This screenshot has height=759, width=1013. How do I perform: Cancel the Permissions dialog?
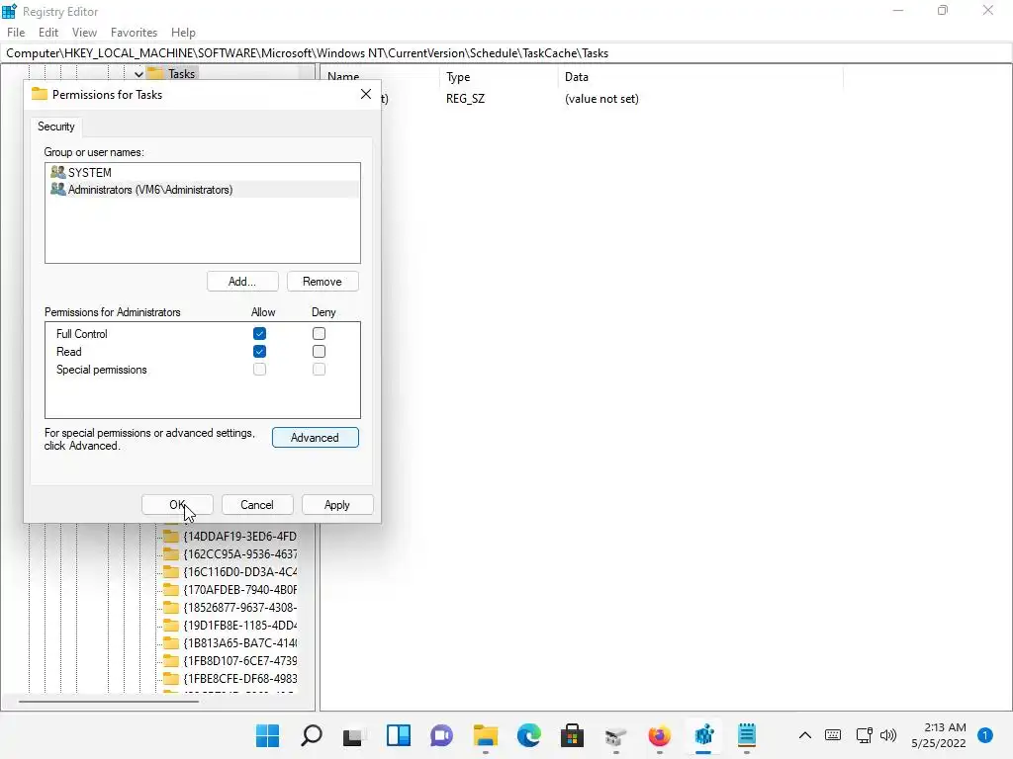[x=257, y=505]
